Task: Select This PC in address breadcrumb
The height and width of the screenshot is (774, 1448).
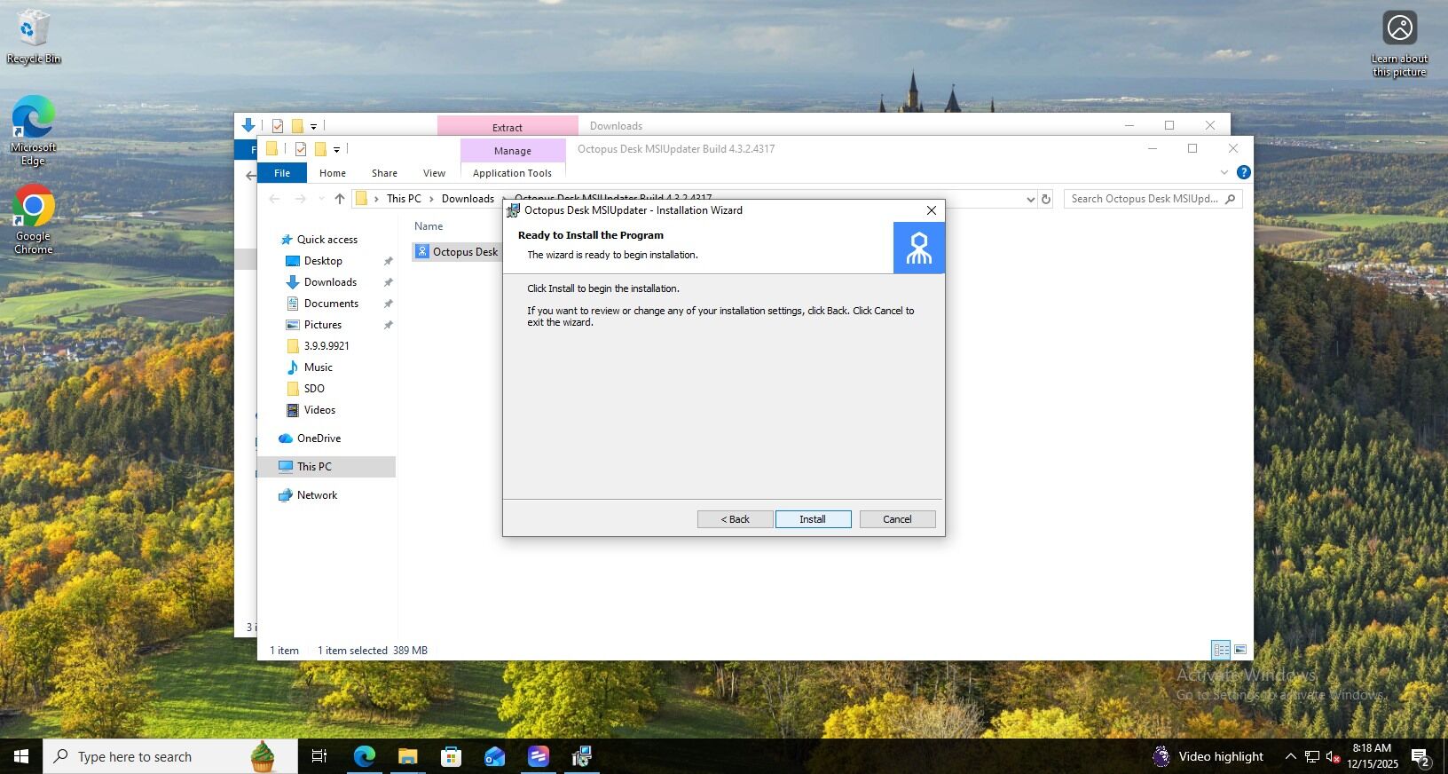Action: (x=404, y=199)
